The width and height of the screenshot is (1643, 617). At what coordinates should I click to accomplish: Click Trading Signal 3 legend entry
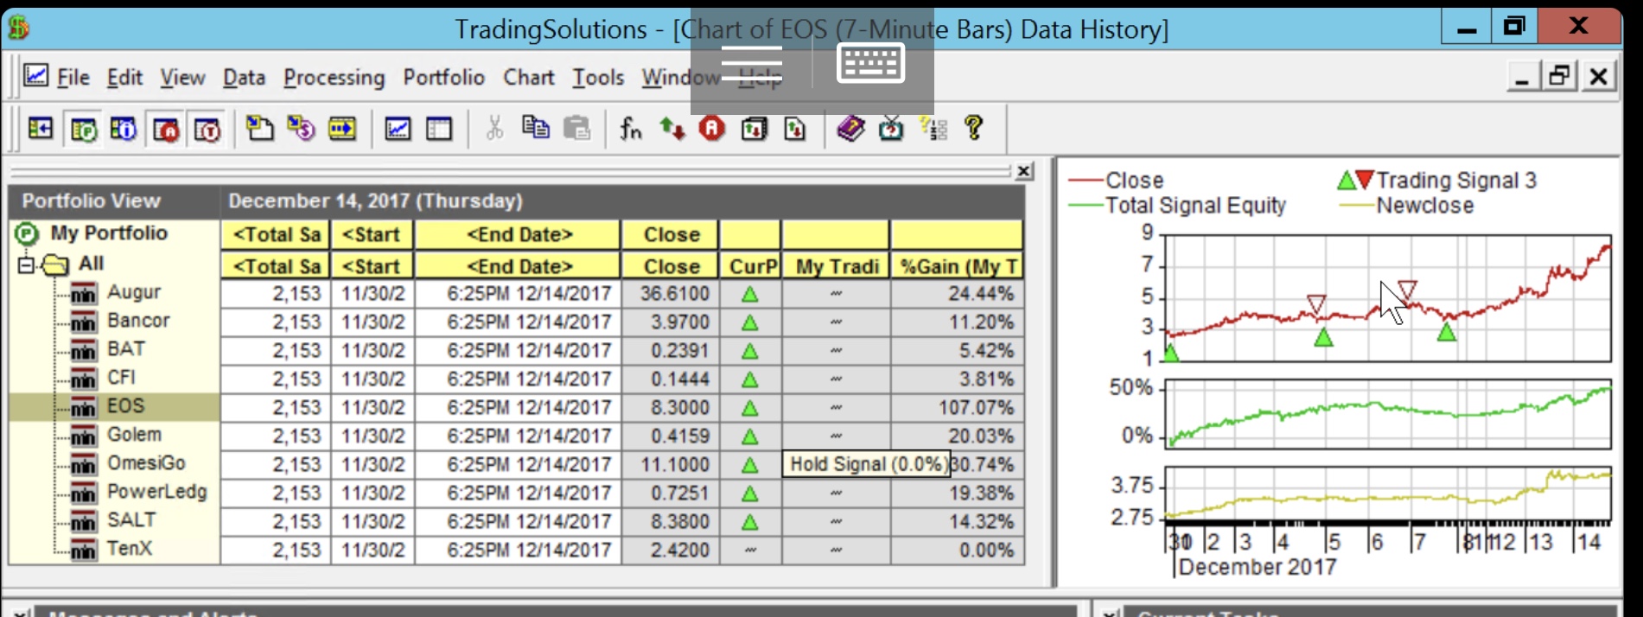tap(1436, 181)
